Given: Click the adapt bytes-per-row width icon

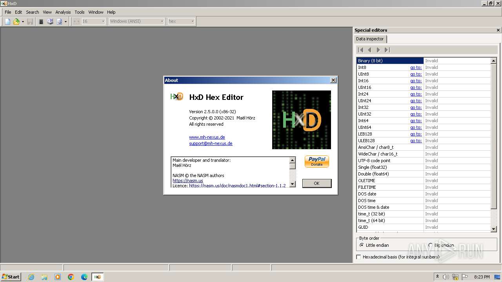Looking at the screenshot, I should pyautogui.click(x=76, y=22).
